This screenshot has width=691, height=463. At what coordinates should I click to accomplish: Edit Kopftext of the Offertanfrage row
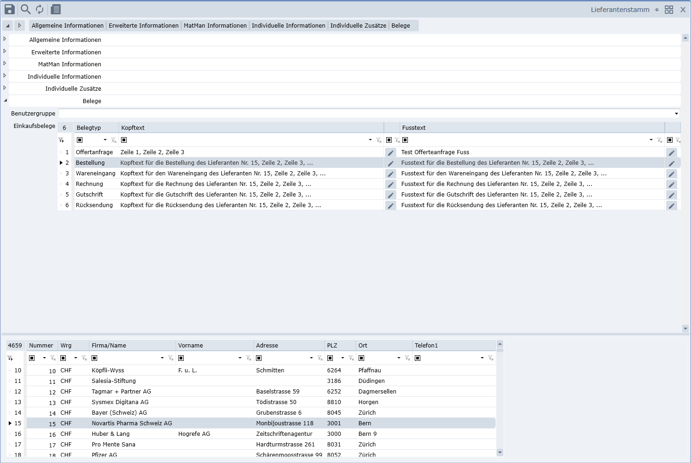click(390, 153)
